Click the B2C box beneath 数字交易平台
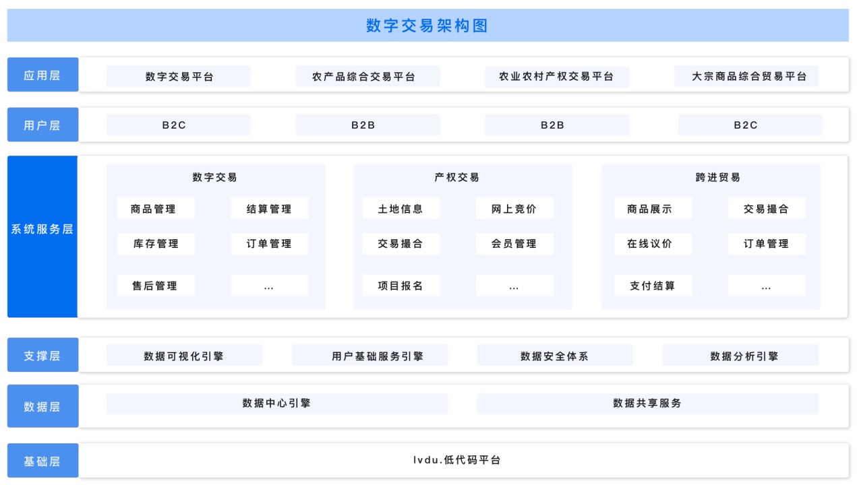Image resolution: width=857 pixels, height=485 pixels. pyautogui.click(x=179, y=125)
